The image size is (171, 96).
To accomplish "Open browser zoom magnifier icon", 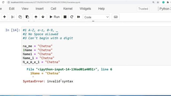I will 153,2.
